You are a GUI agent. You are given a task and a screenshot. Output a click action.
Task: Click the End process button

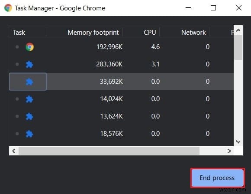[218, 178]
